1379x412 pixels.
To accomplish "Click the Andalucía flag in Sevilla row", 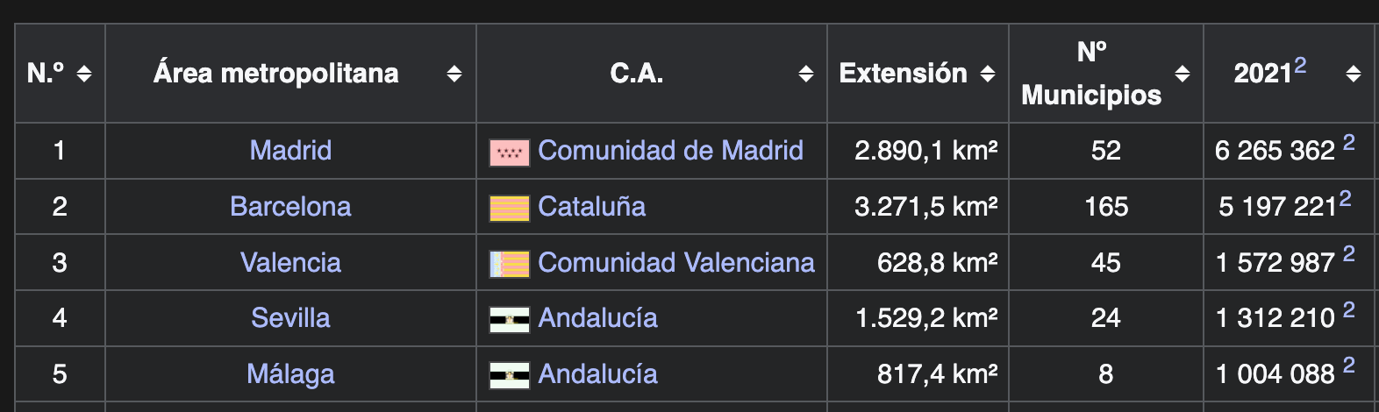I will pos(509,320).
